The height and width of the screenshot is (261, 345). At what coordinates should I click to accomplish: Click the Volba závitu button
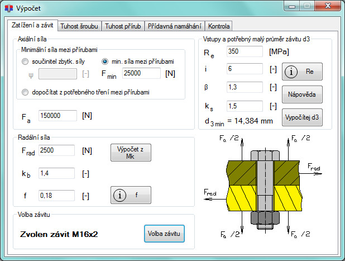click(164, 234)
